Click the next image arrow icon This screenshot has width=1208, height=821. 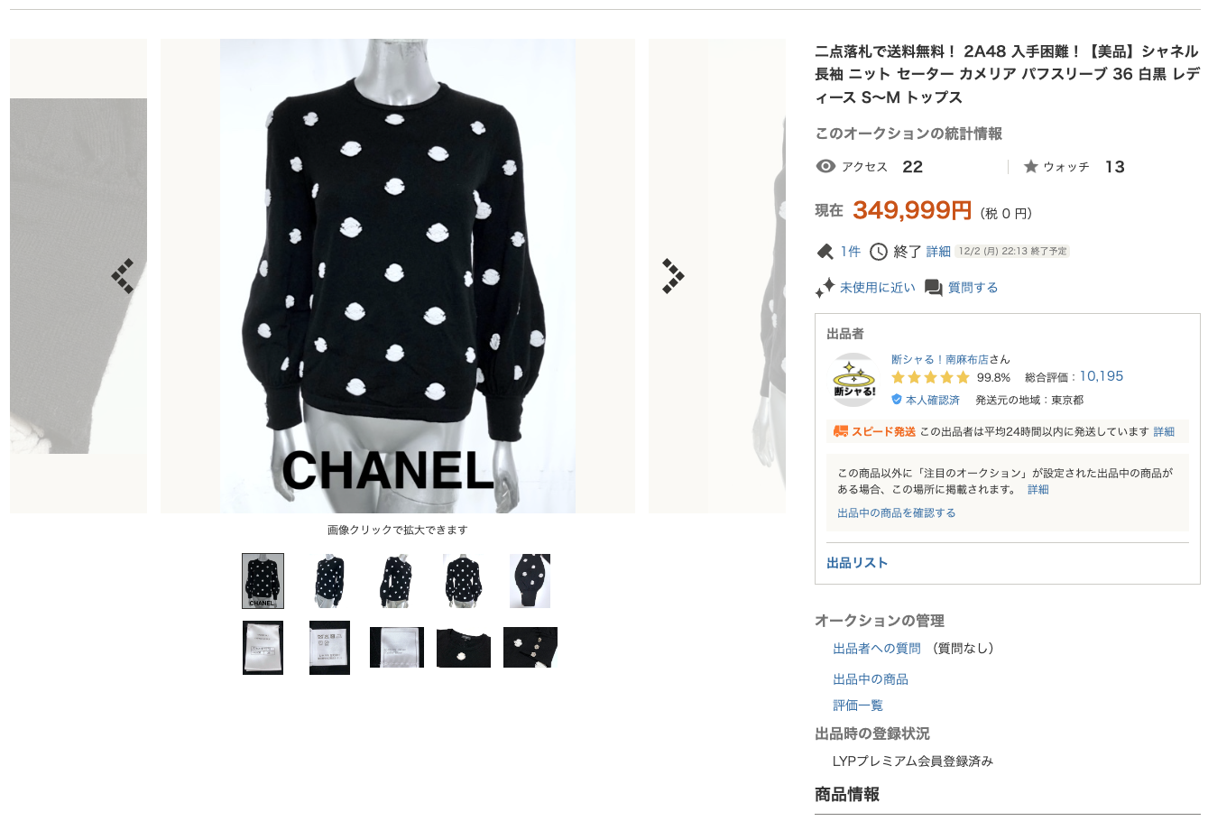click(673, 276)
